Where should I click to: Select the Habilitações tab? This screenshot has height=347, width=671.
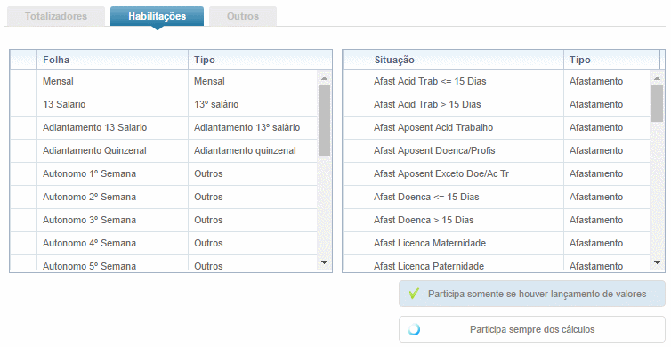(157, 16)
